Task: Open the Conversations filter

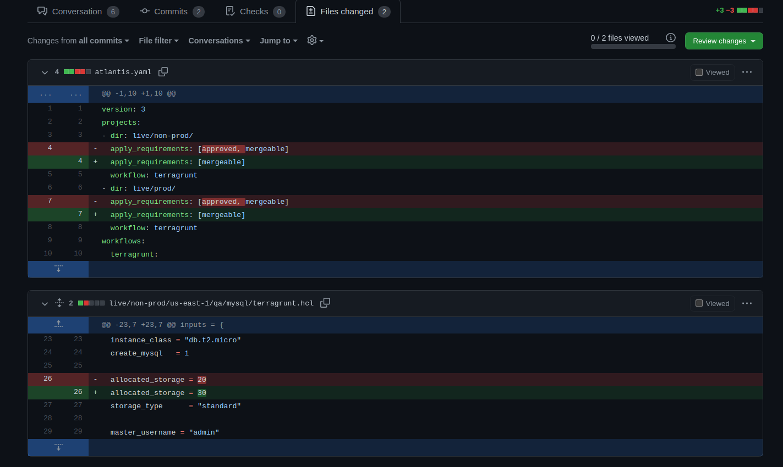Action: point(219,40)
